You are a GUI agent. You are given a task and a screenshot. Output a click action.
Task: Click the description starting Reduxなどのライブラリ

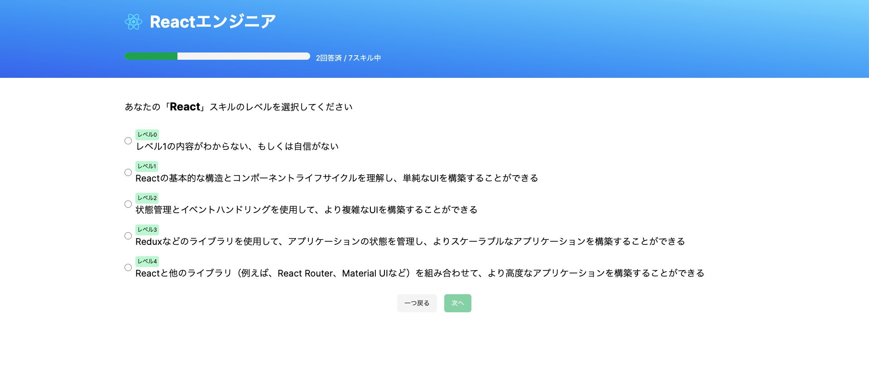point(410,241)
